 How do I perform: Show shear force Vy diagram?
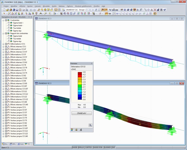click(x=121, y=14)
